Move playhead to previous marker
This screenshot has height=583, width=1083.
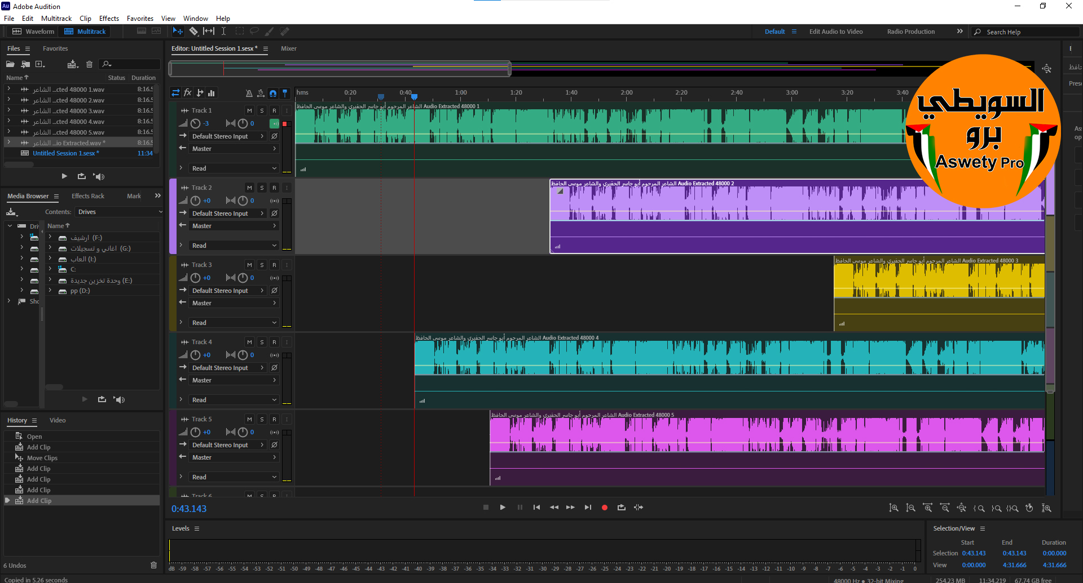(536, 508)
